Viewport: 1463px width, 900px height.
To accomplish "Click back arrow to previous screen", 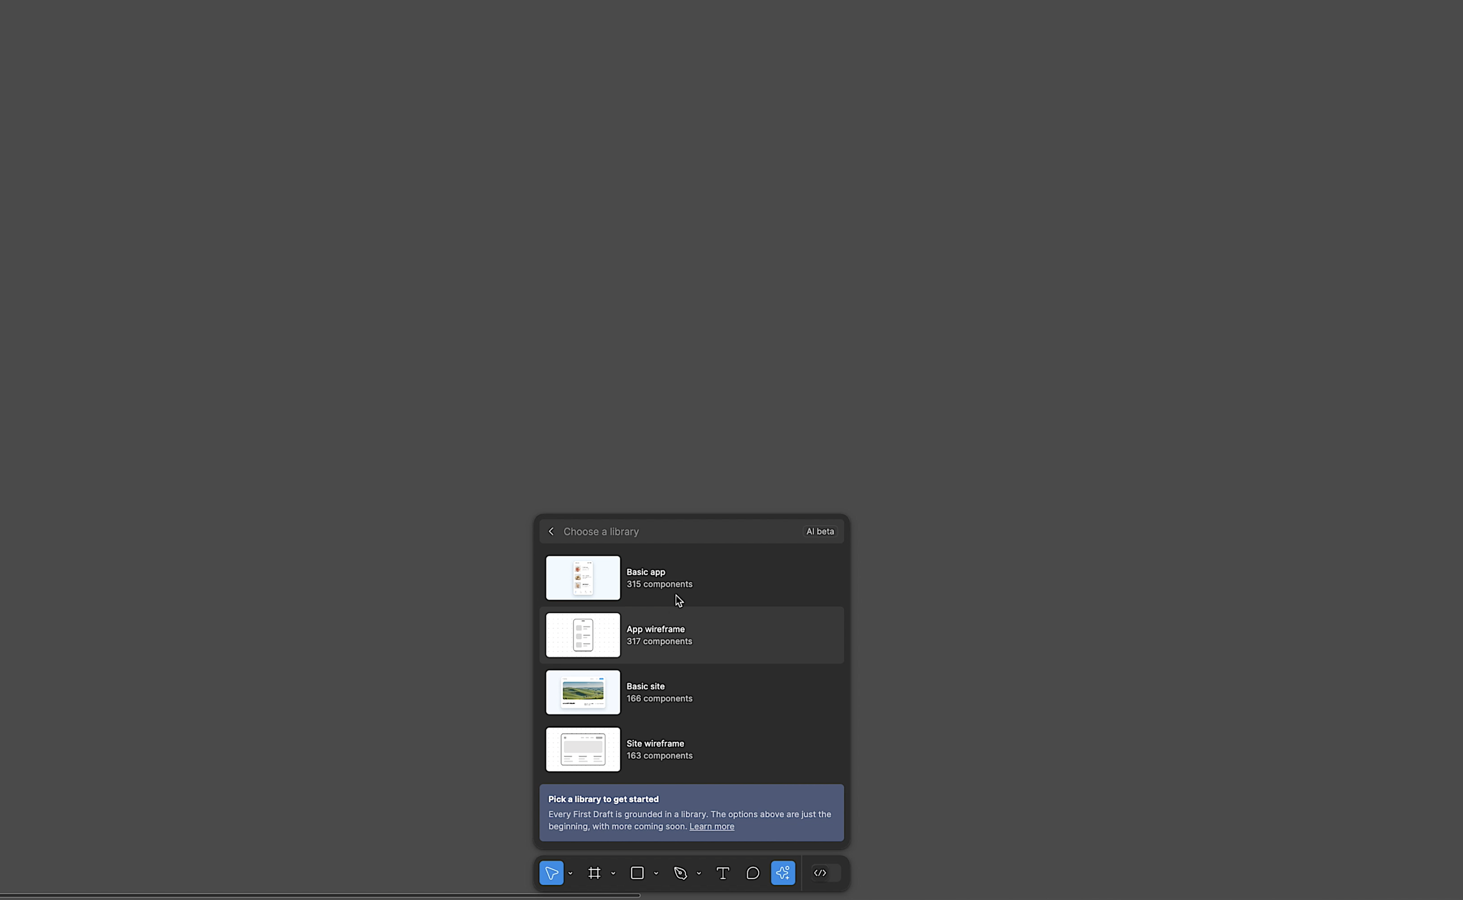I will click(551, 531).
